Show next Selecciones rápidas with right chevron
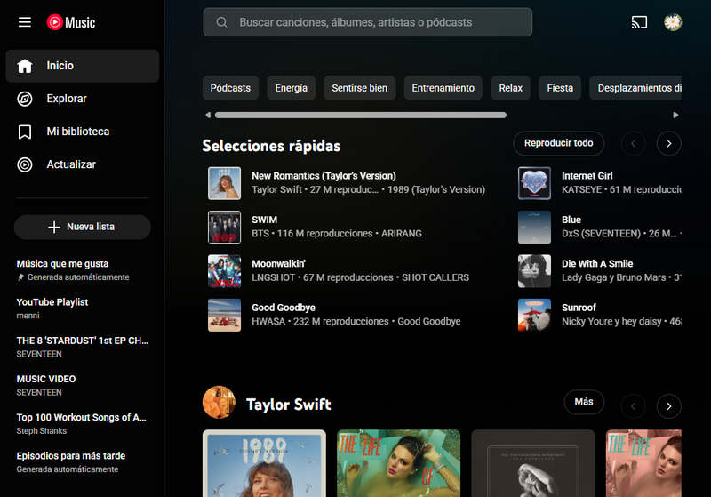The image size is (711, 497). pos(668,143)
